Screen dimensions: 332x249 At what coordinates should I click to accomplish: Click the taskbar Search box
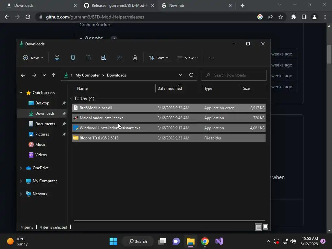pos(138,241)
